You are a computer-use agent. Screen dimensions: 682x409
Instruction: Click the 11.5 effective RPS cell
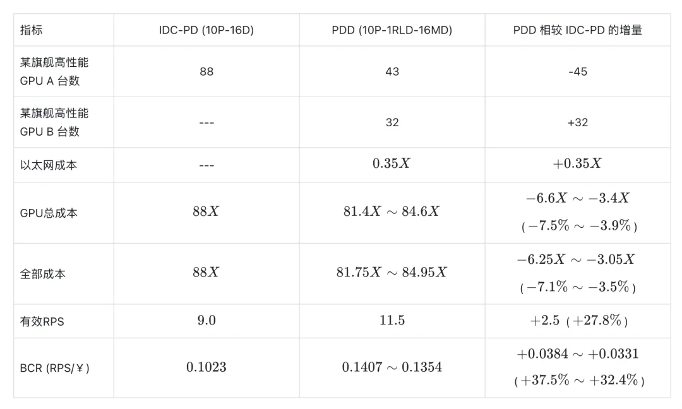pos(392,321)
